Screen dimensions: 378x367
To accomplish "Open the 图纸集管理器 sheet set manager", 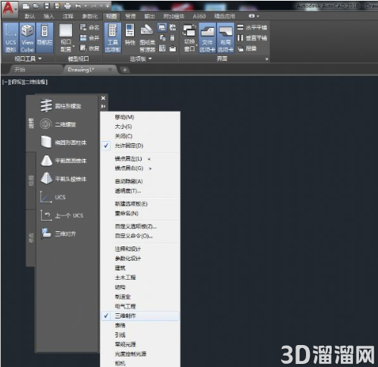I will tap(147, 38).
